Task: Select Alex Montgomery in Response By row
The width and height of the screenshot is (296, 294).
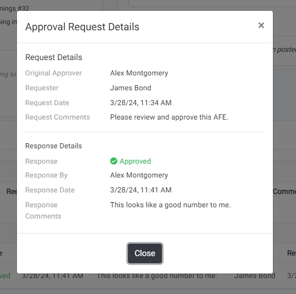Action: click(x=139, y=175)
